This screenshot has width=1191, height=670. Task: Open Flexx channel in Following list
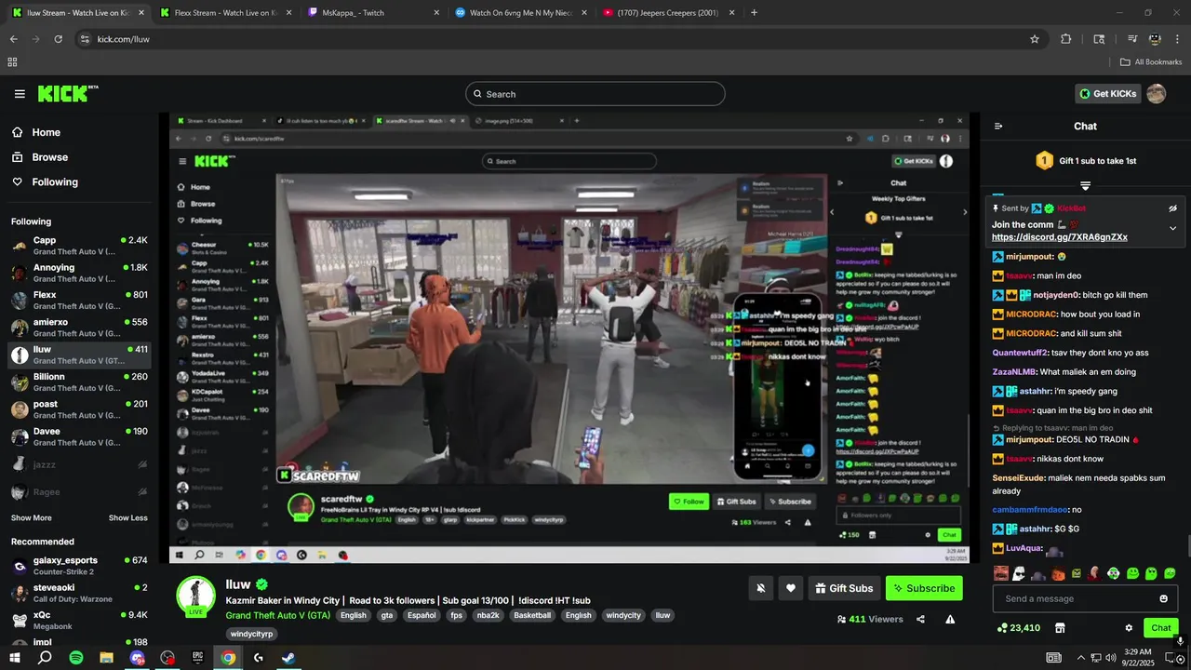pos(79,301)
